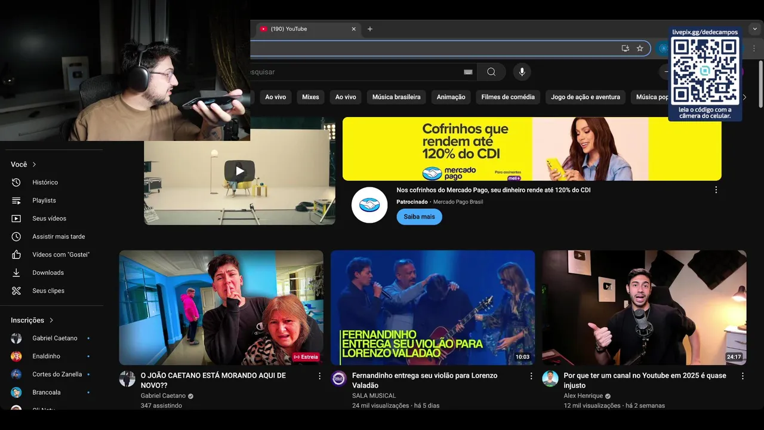The width and height of the screenshot is (764, 430).
Task: Open the on-screen keyboard icon in search box
Action: pos(468,72)
